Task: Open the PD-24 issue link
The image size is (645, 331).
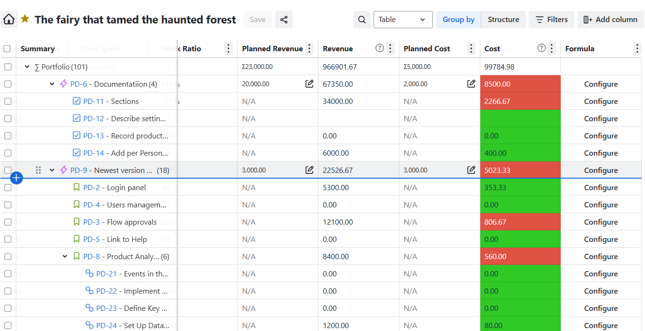Action: (106, 325)
